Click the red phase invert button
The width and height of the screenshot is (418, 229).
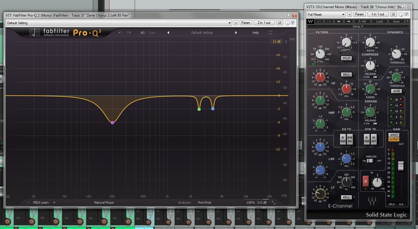(366, 181)
